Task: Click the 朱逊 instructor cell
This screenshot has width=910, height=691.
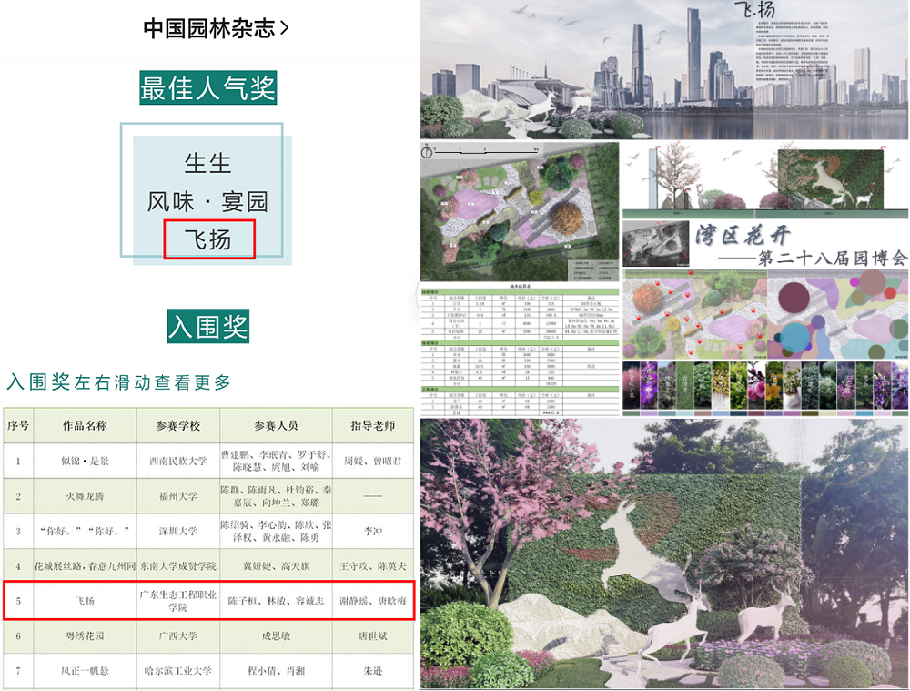Action: click(x=373, y=671)
